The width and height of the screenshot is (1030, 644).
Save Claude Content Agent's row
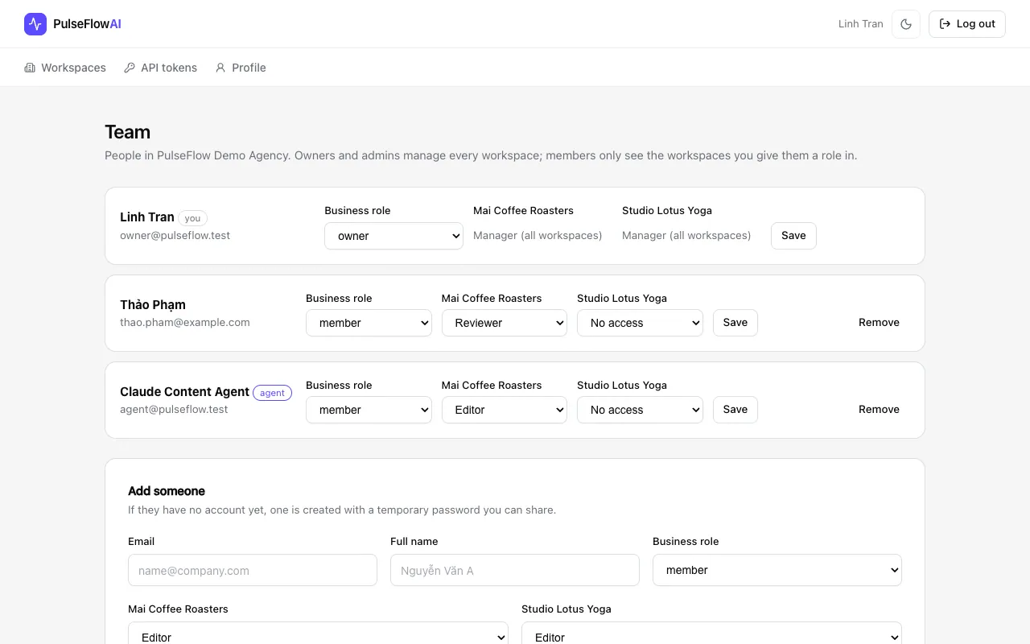(735, 410)
